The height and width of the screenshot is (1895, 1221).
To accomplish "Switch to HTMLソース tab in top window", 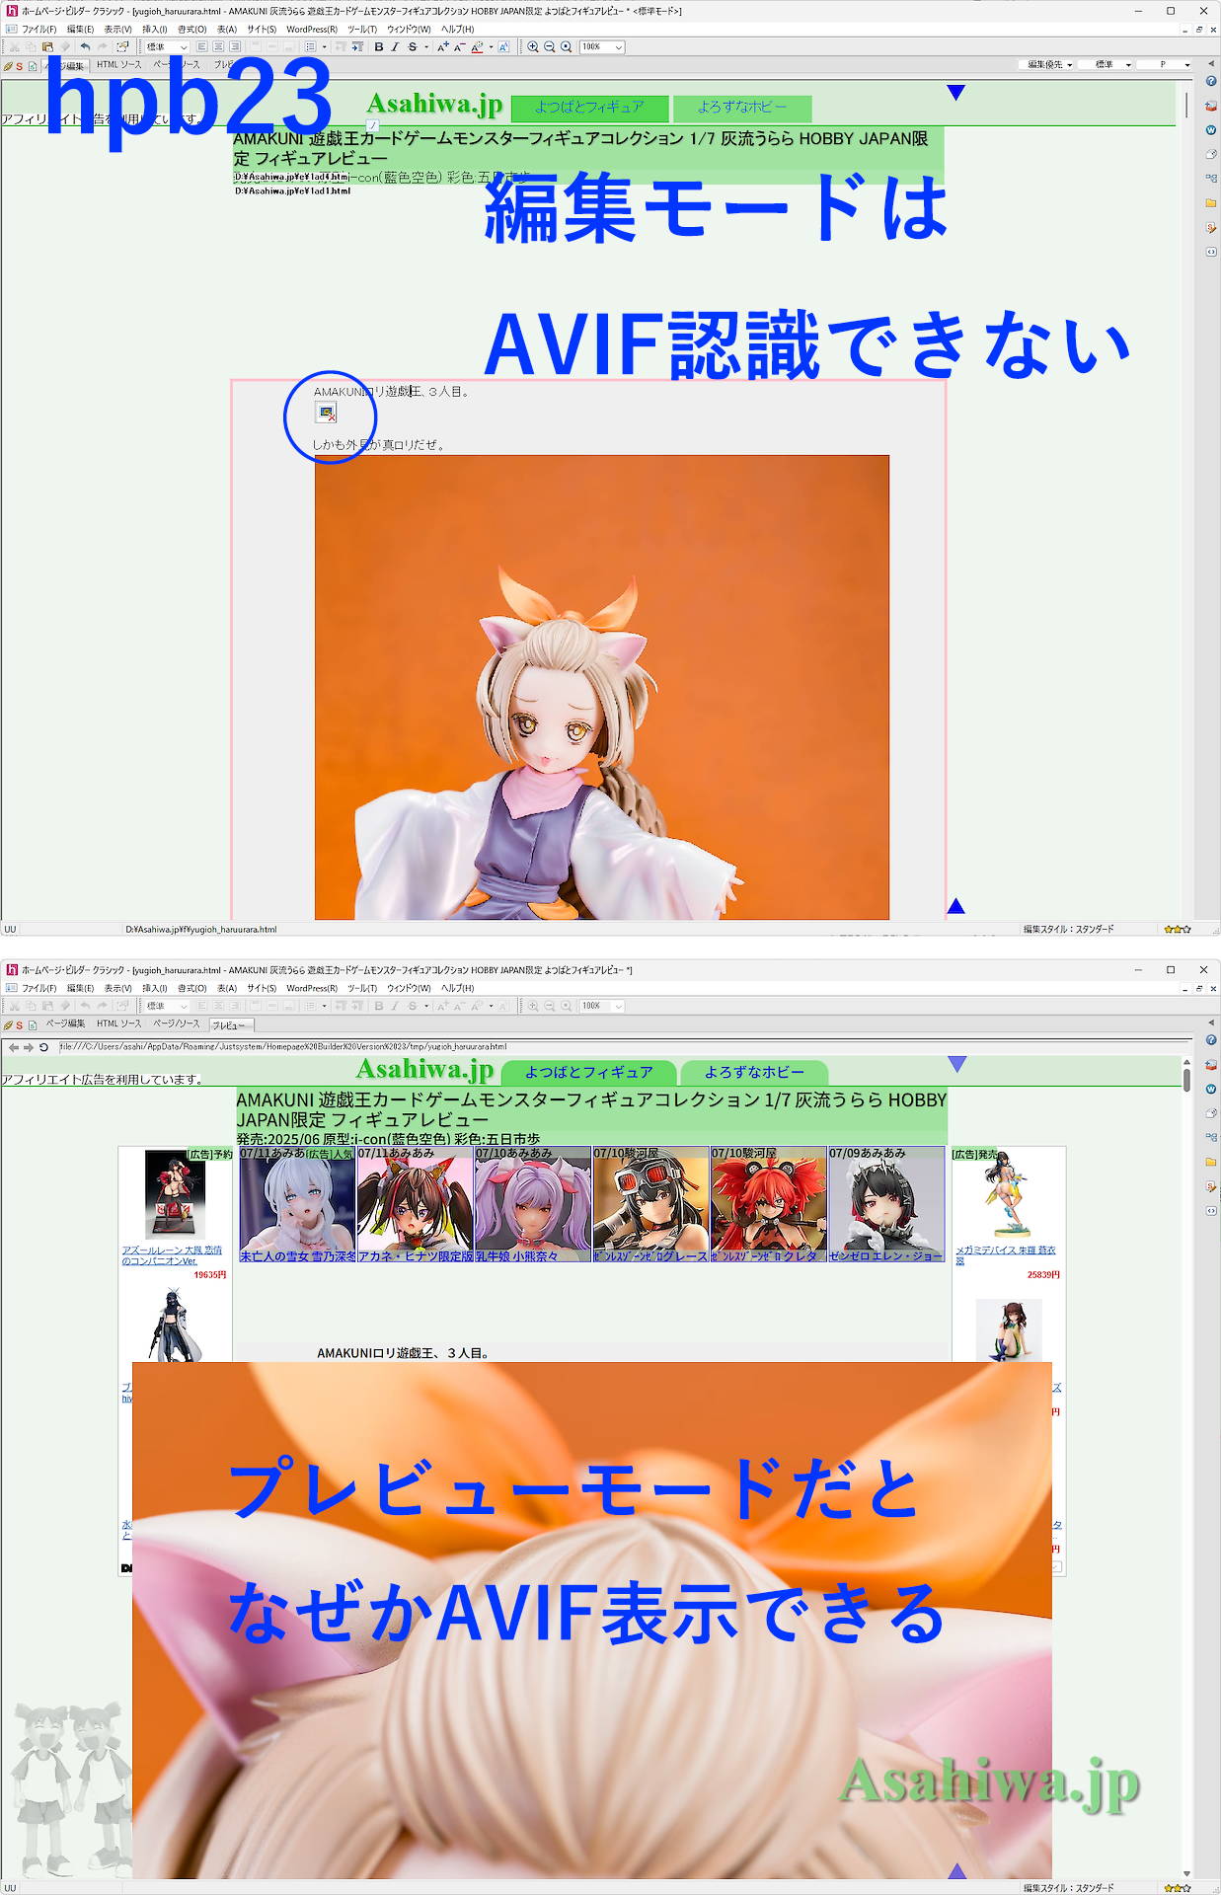I will tap(119, 65).
